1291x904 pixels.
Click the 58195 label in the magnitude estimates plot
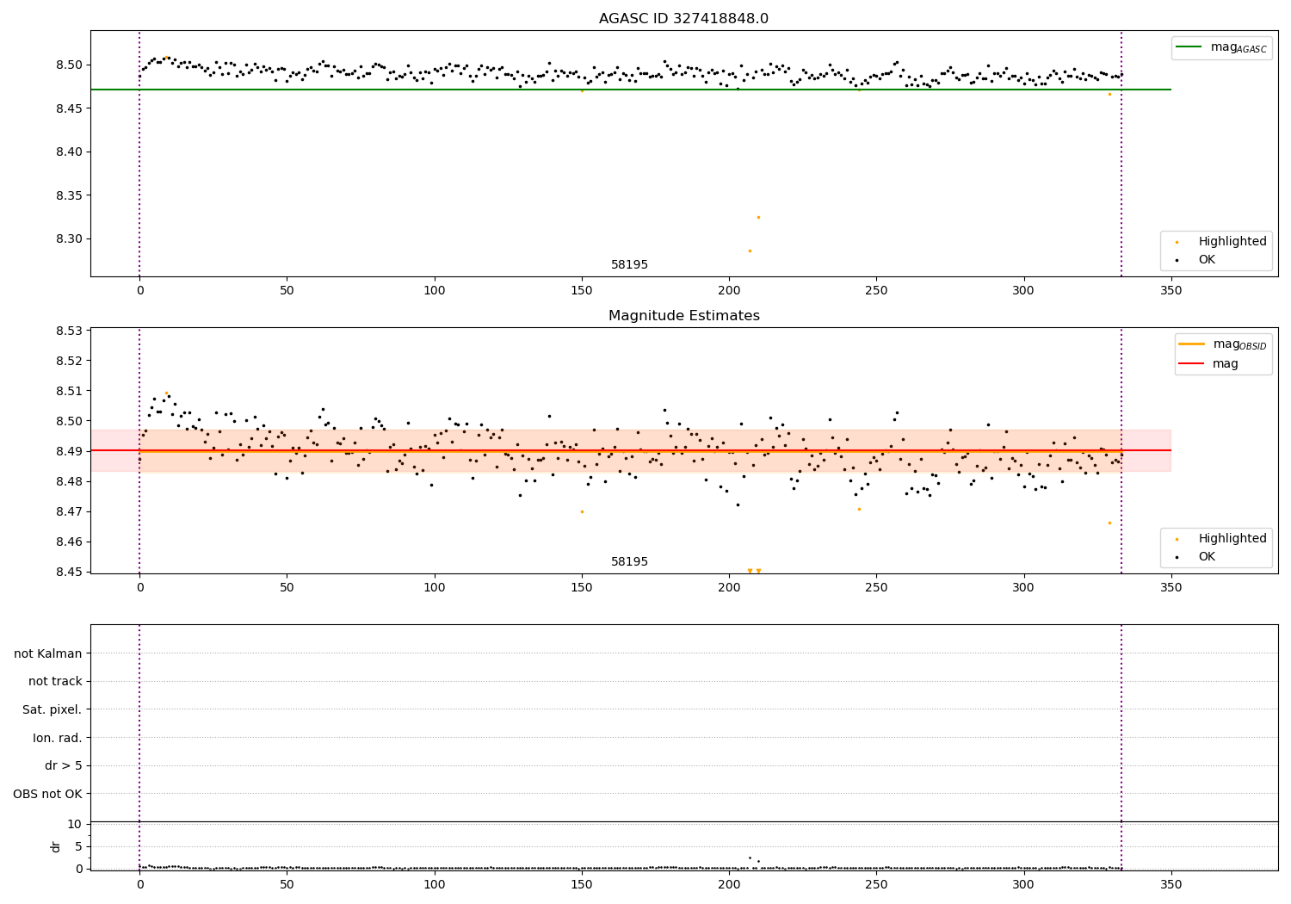click(629, 562)
